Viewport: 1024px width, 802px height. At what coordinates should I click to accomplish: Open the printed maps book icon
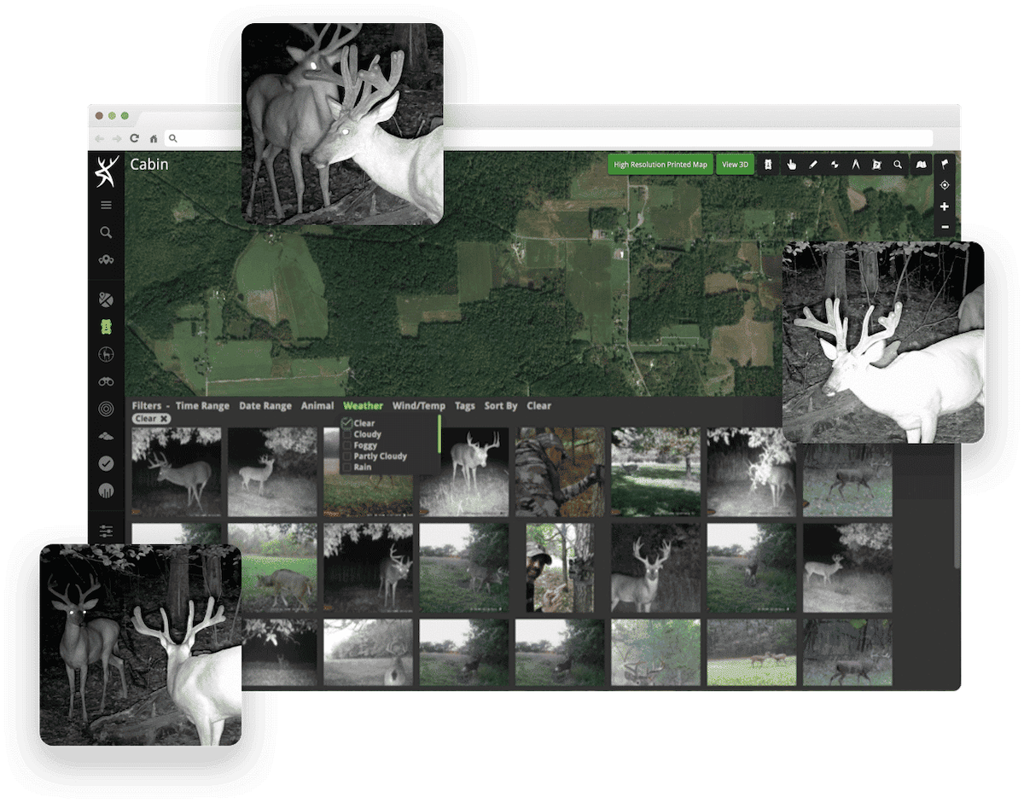922,164
